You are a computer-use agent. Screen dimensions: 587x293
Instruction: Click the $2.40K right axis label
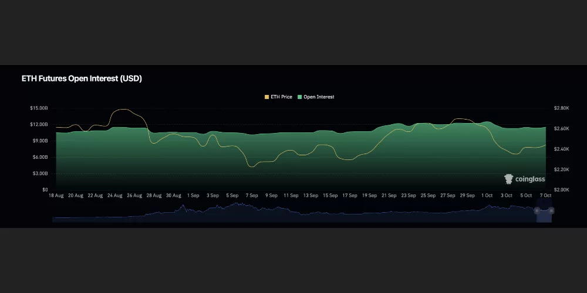[562, 149]
